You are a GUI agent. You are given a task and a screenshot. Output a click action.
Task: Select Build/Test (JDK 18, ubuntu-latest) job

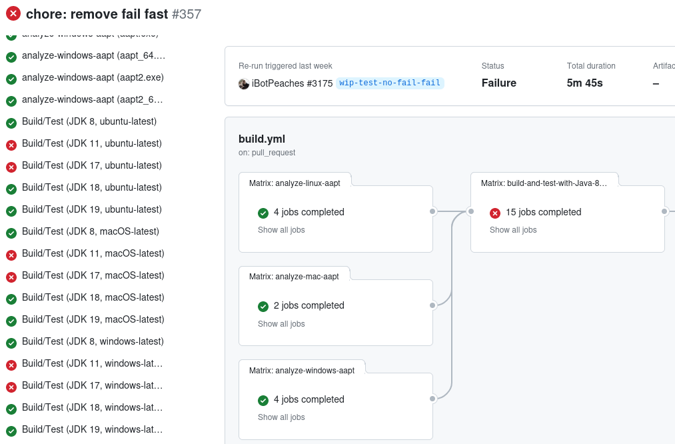tap(92, 187)
